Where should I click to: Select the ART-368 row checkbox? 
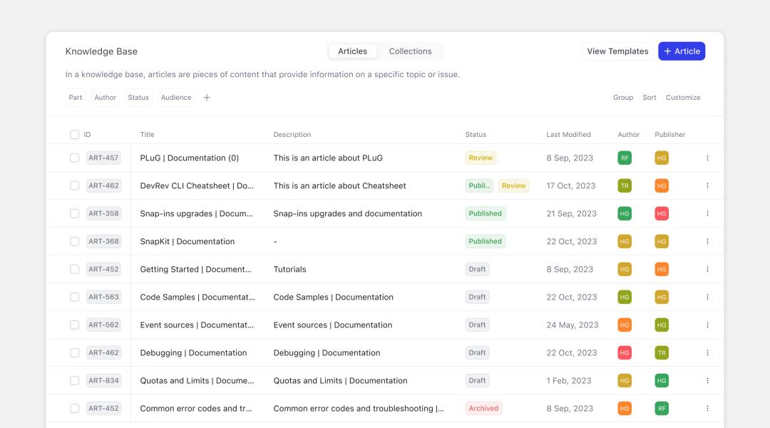point(75,241)
